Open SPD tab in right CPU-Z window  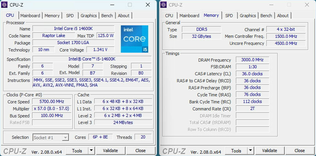coord(229,16)
